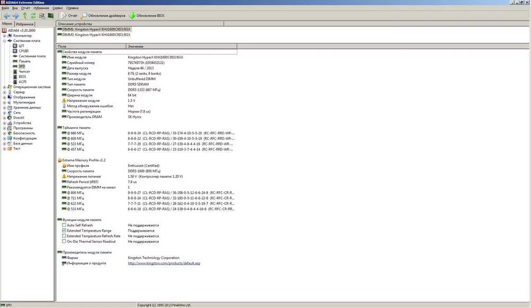The image size is (531, 308).
Task: Toggle the Extended Temperature Range checkbox
Action: 64,230
